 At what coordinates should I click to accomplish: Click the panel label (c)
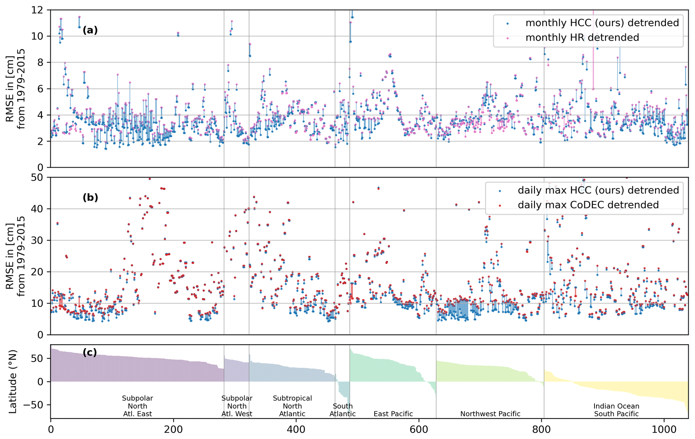pyautogui.click(x=90, y=352)
